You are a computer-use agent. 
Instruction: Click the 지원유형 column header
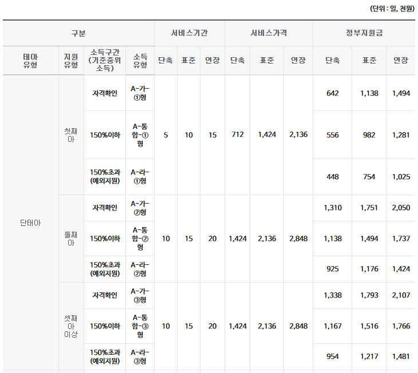click(71, 61)
